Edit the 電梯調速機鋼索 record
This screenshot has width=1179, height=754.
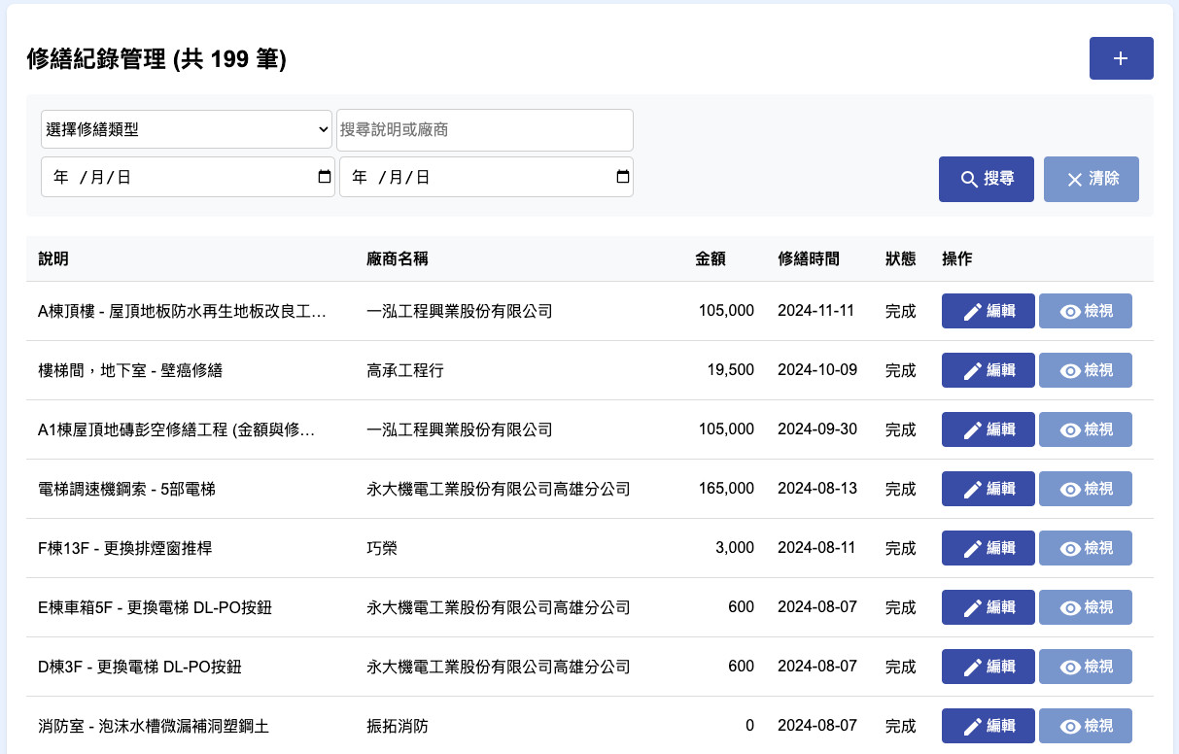[988, 489]
